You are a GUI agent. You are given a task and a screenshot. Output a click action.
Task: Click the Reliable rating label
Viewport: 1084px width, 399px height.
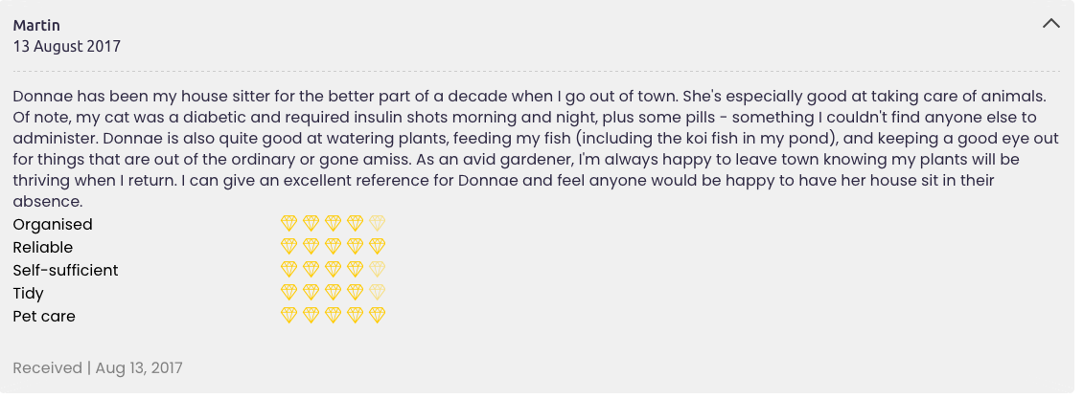tap(43, 248)
